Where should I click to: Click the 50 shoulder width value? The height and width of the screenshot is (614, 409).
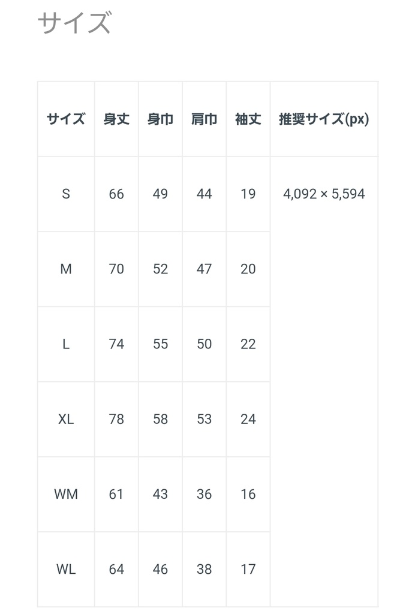pyautogui.click(x=204, y=344)
